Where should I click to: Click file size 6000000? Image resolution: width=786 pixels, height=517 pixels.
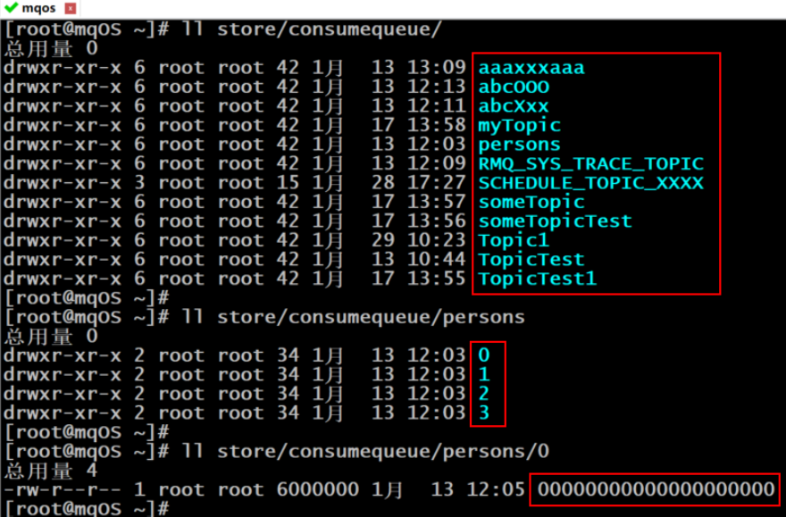[318, 489]
